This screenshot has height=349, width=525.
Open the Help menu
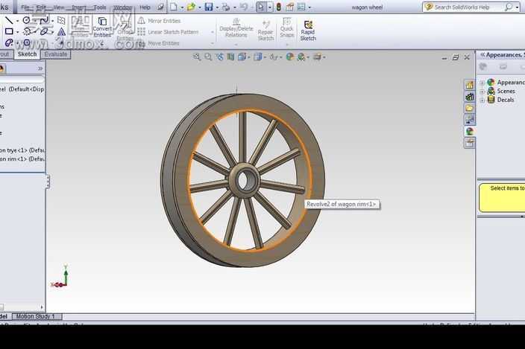click(x=145, y=7)
